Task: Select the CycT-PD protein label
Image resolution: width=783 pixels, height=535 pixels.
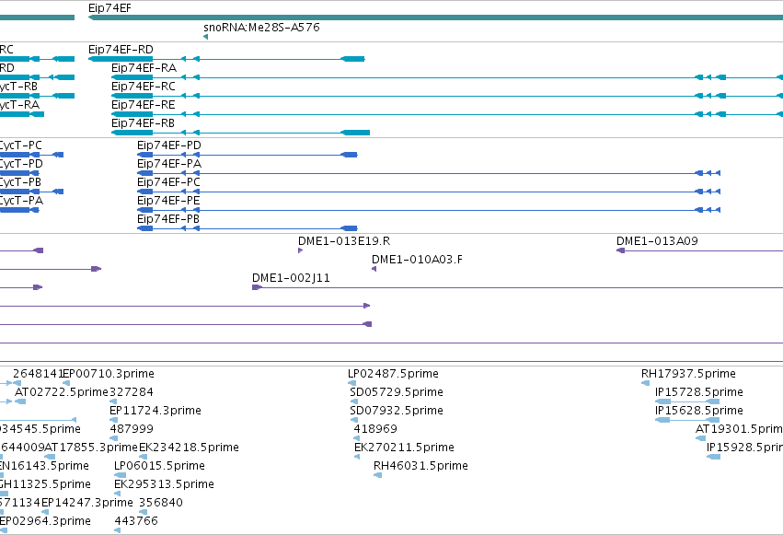Action: 21,164
